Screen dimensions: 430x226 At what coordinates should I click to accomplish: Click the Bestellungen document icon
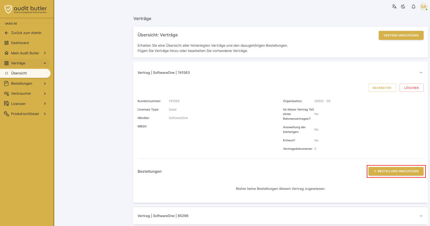(7, 83)
